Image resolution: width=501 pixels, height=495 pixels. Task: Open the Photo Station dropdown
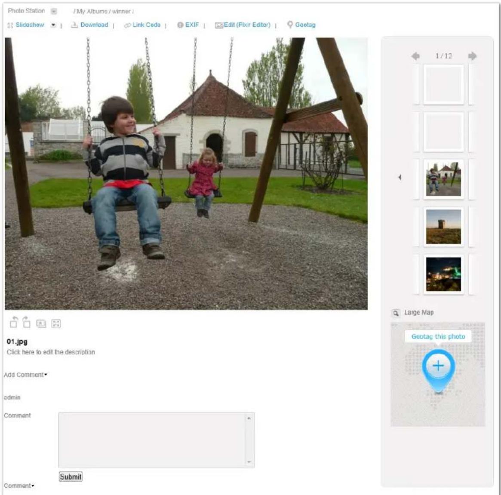54,12
